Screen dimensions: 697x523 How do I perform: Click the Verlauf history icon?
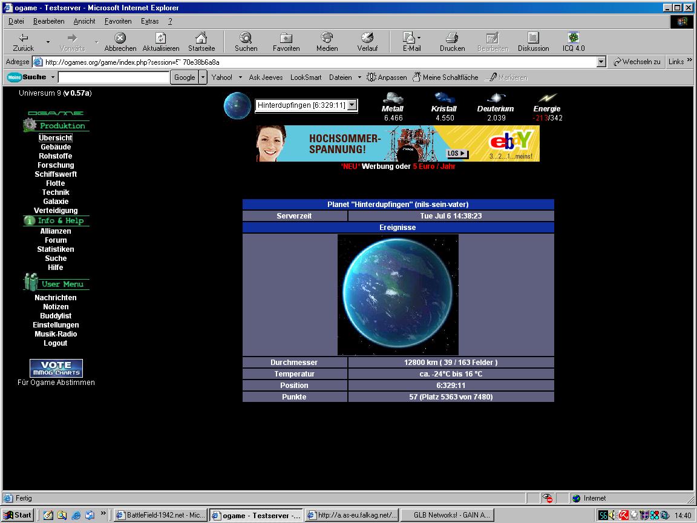click(x=367, y=38)
